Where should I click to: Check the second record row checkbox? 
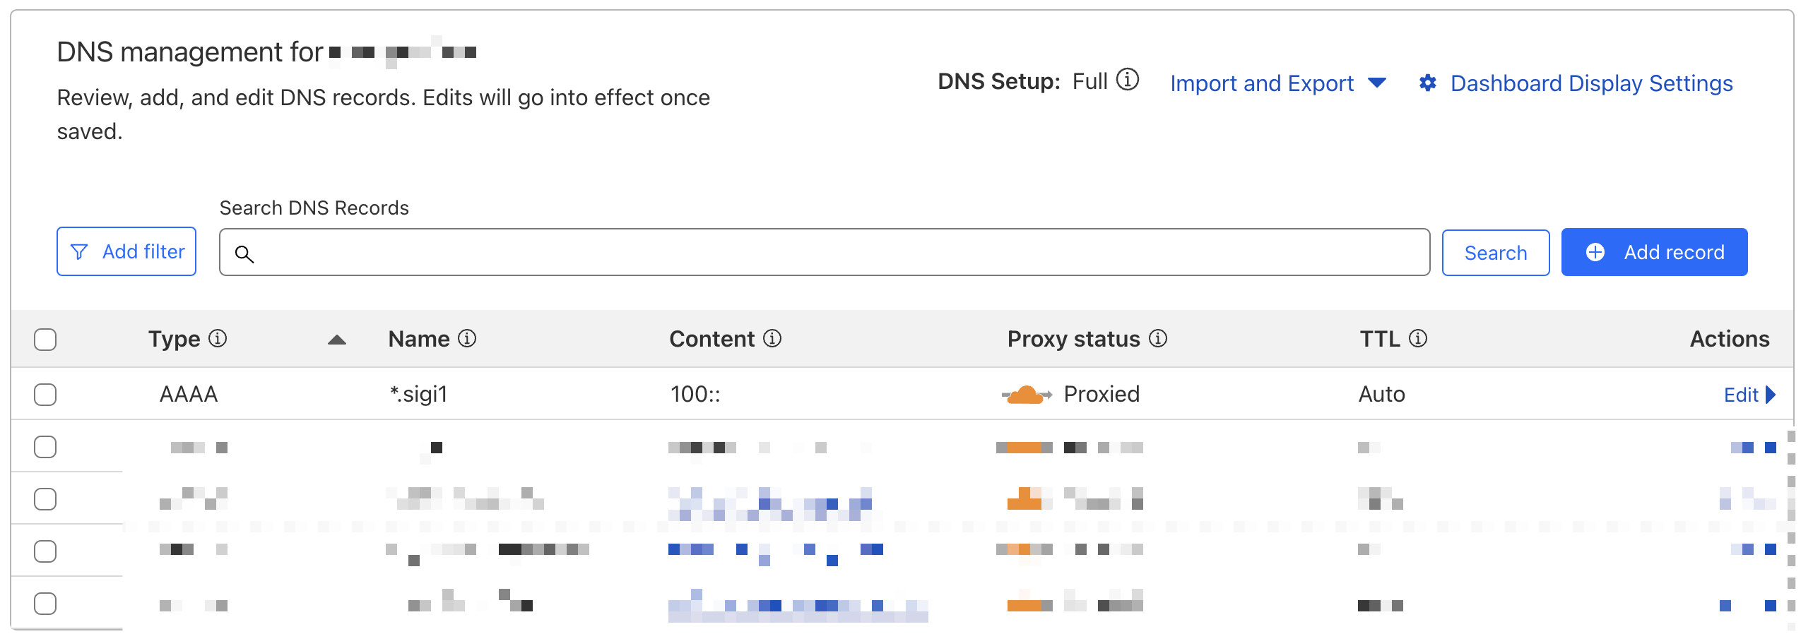[x=45, y=447]
